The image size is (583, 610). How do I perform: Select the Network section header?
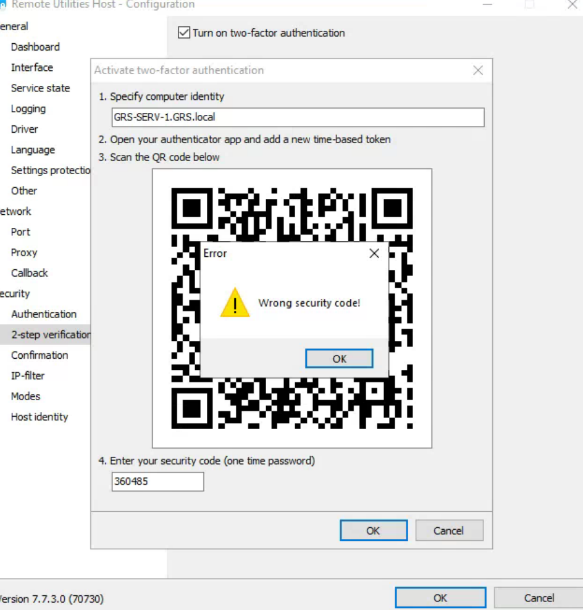pos(15,212)
